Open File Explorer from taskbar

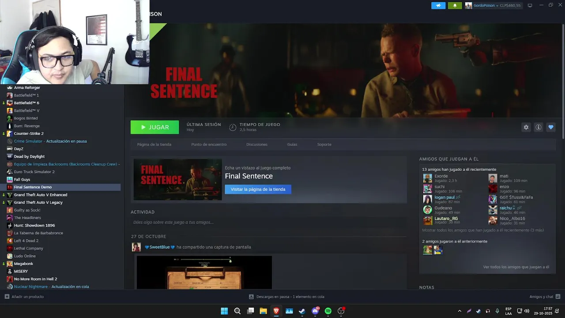pyautogui.click(x=263, y=311)
